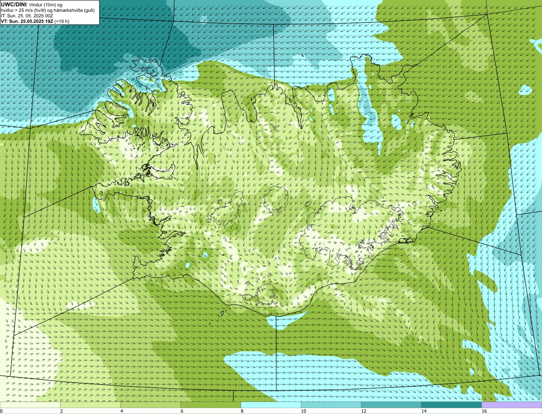This screenshot has width=542, height=414.
Task: Click the light yellow-green 2–4 m/s legend swatch
Action: 90,405
